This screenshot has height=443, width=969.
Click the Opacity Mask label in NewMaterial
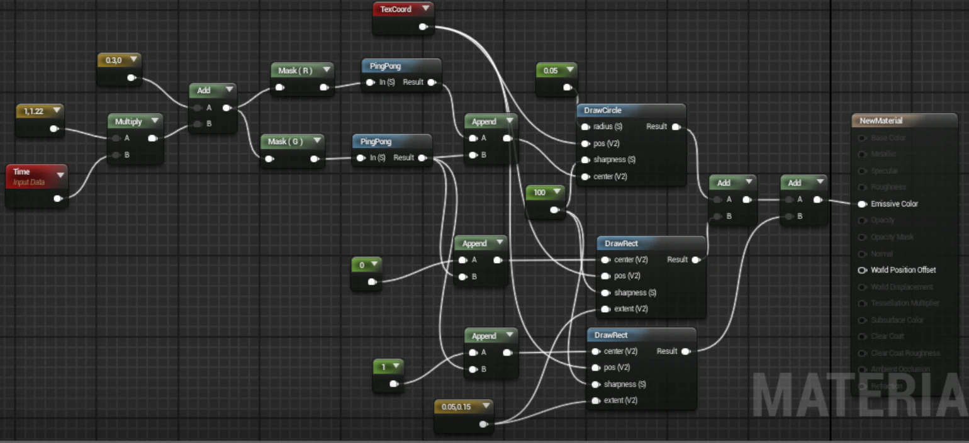891,237
